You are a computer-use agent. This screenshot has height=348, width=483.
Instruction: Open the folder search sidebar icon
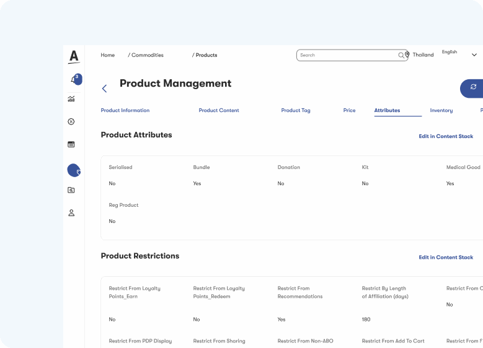point(71,190)
